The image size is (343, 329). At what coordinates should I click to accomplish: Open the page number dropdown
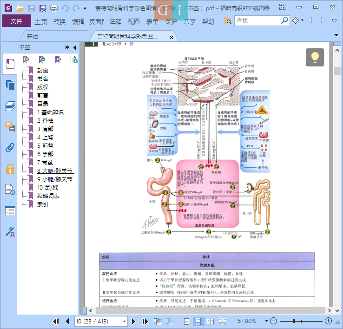124,321
